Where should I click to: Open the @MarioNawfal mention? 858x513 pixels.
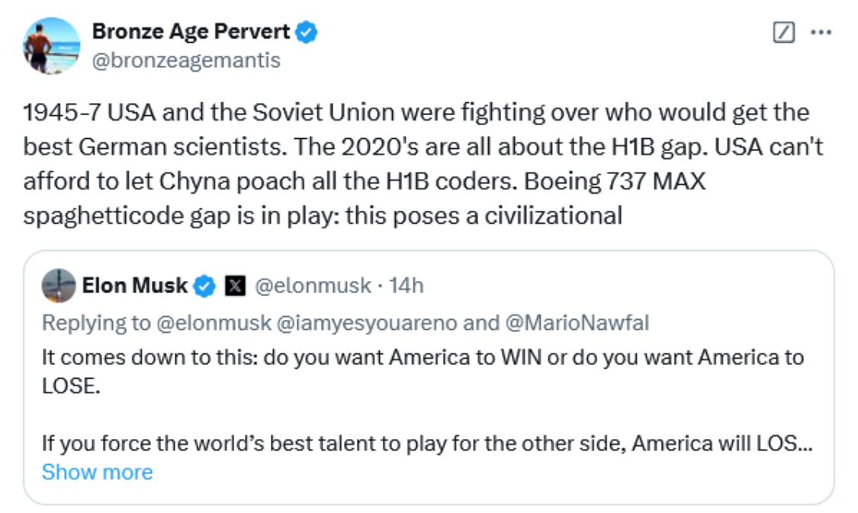[x=576, y=323]
